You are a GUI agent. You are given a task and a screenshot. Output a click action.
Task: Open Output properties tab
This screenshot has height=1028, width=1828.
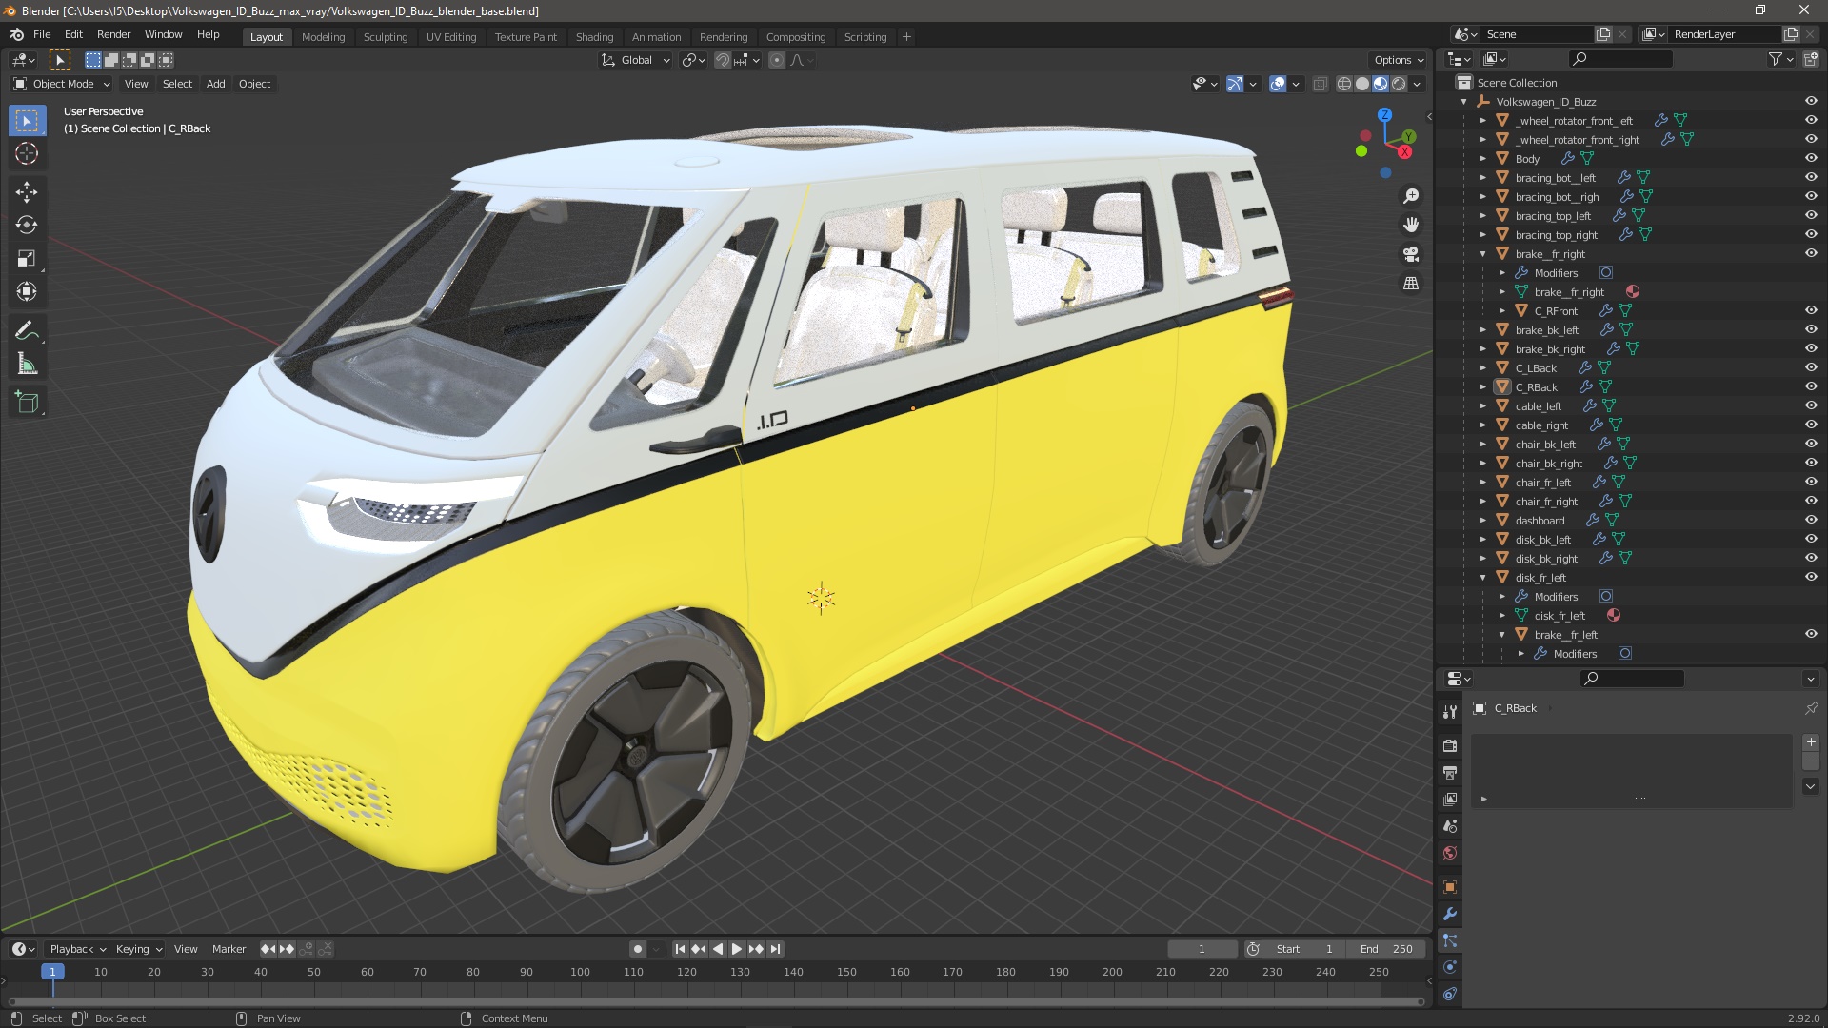pos(1450,772)
